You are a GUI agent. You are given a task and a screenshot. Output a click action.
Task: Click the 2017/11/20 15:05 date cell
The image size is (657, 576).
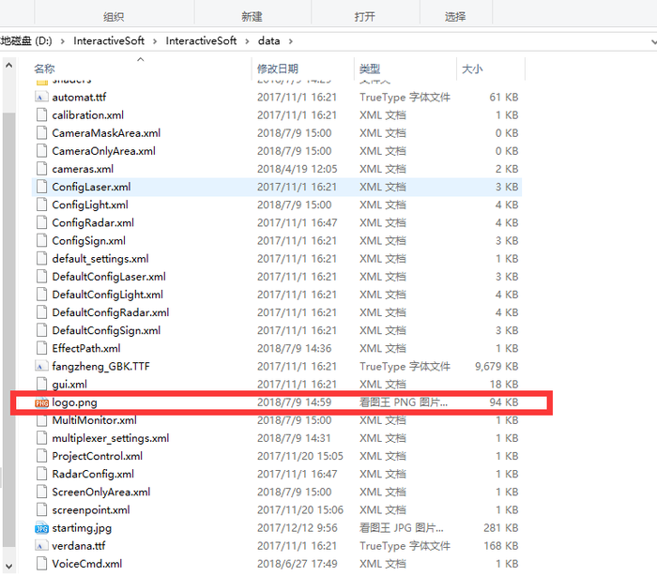tap(300, 456)
